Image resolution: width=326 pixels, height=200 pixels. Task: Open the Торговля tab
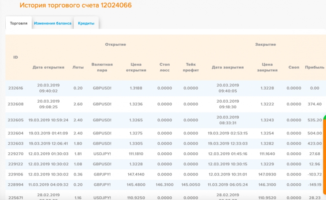pos(18,23)
